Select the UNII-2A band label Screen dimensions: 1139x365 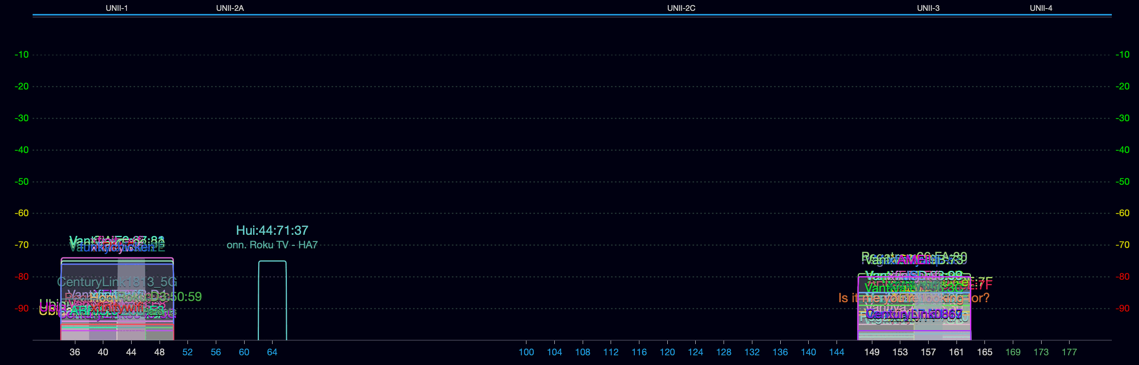230,8
